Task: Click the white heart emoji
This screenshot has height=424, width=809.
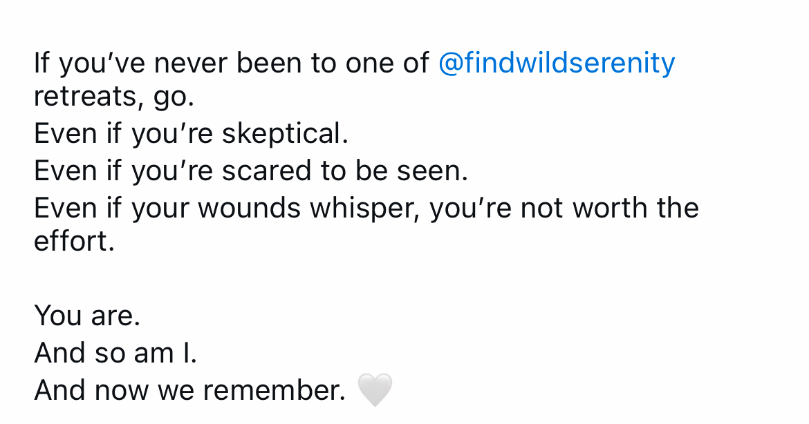Action: (375, 390)
